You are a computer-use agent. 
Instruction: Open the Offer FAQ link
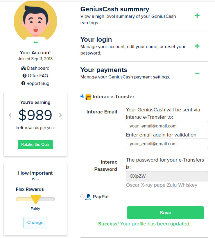(x=38, y=76)
